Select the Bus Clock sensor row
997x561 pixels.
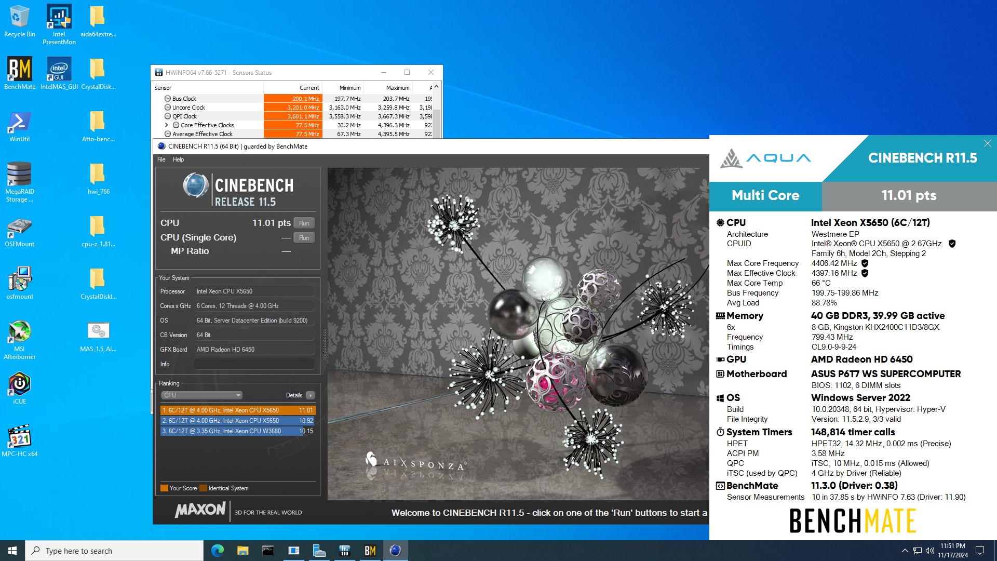tap(292, 99)
